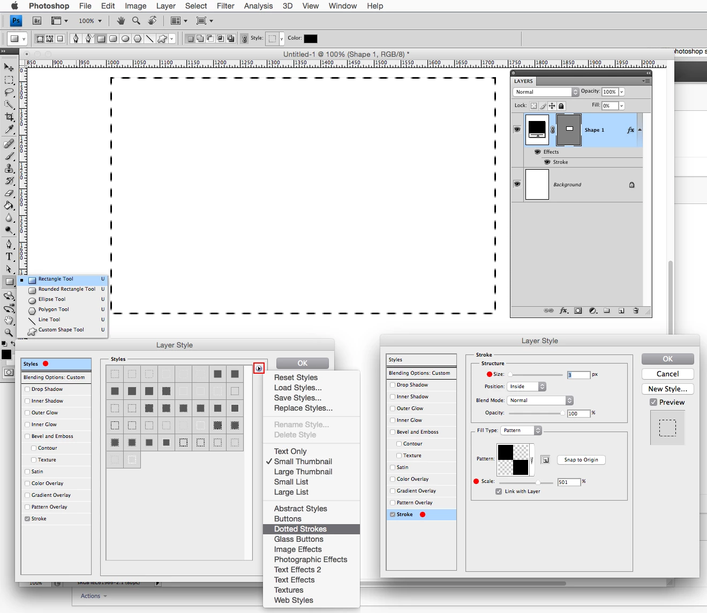Select the Pen tool in the toolbox

pos(9,244)
